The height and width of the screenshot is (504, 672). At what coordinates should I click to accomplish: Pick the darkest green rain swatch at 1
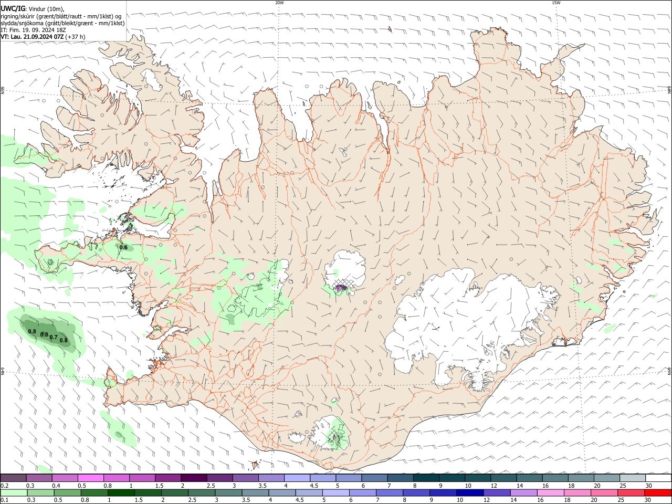click(121, 492)
